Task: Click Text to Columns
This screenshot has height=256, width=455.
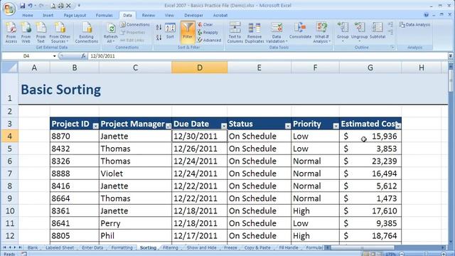Action: click(x=235, y=33)
